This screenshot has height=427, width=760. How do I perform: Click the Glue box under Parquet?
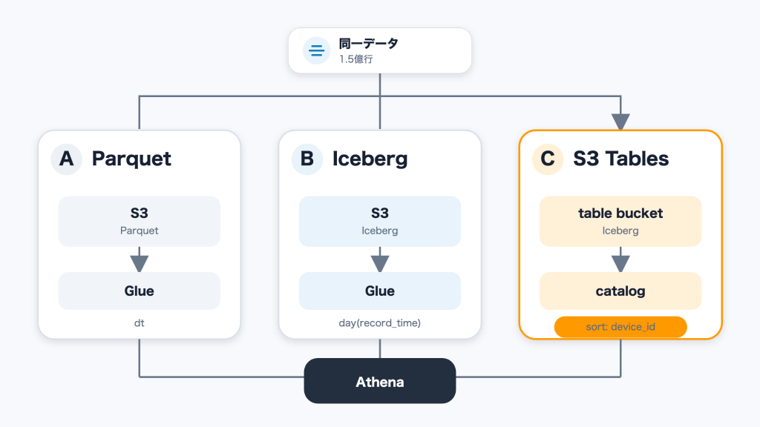(139, 291)
